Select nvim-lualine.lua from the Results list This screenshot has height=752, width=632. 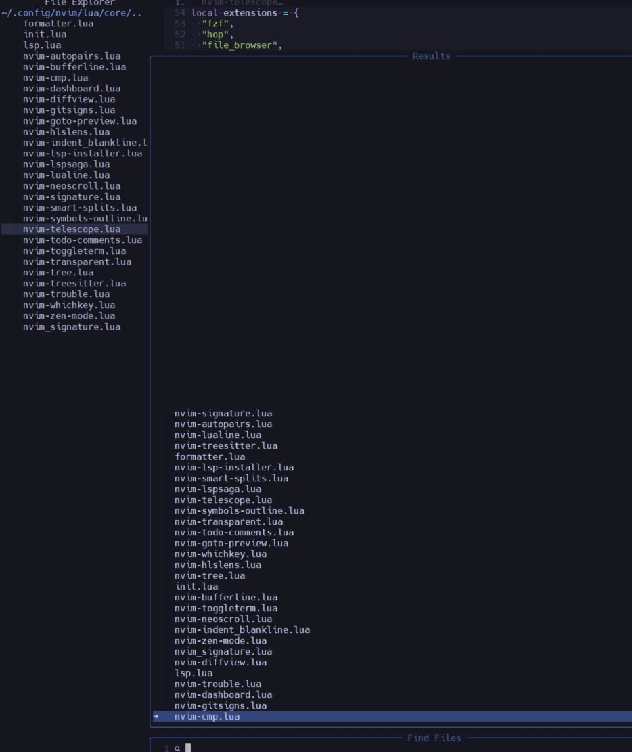212,435
